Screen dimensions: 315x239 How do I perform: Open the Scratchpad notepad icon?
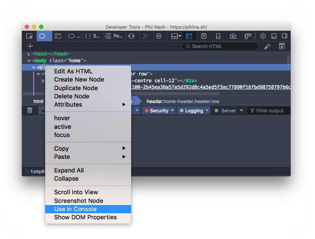pos(204,36)
